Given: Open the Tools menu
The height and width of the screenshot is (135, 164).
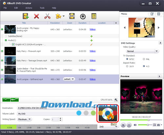Looking at the screenshot, I should pyautogui.click(x=42, y=8).
